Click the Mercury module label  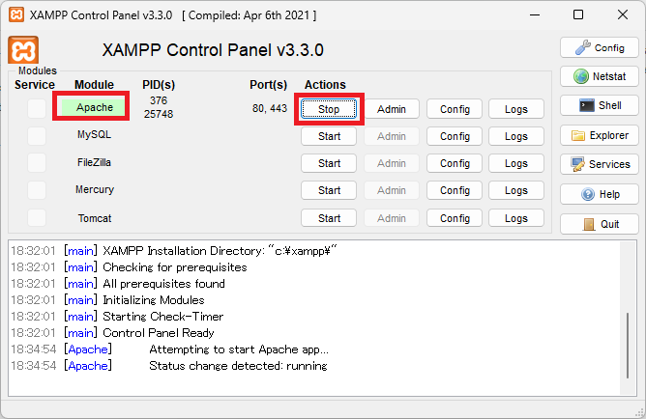[x=95, y=189]
